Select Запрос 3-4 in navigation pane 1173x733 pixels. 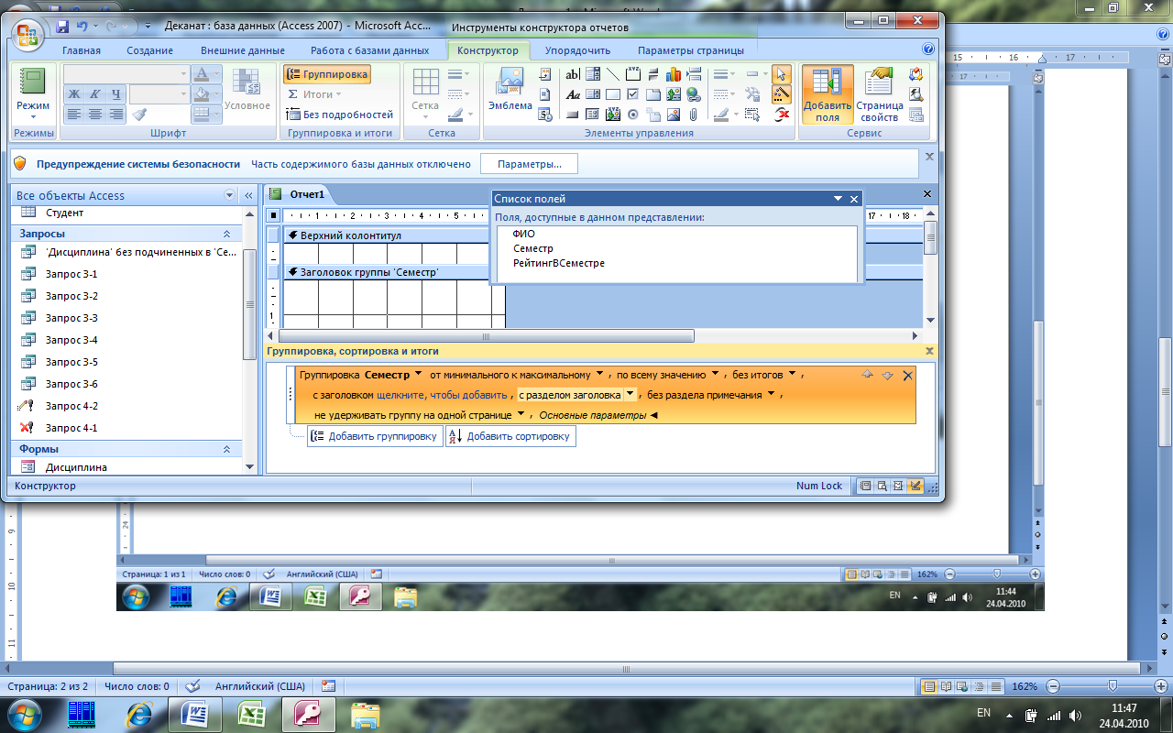[71, 340]
